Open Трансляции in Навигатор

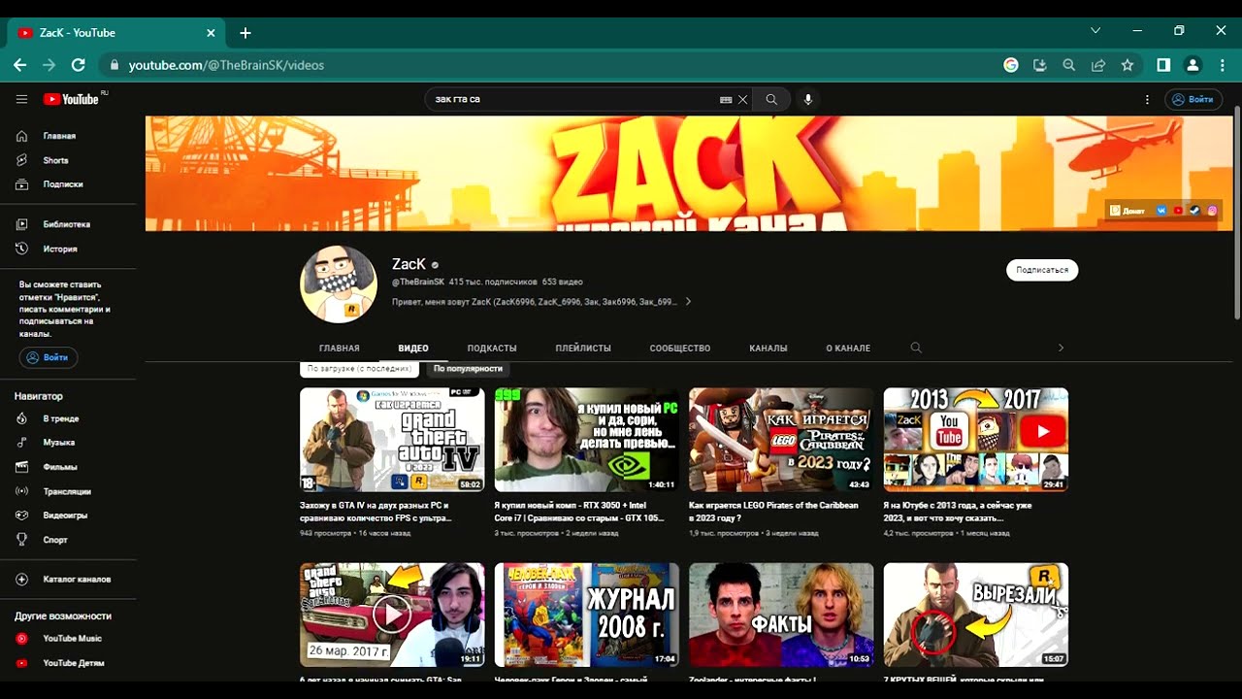tap(68, 491)
